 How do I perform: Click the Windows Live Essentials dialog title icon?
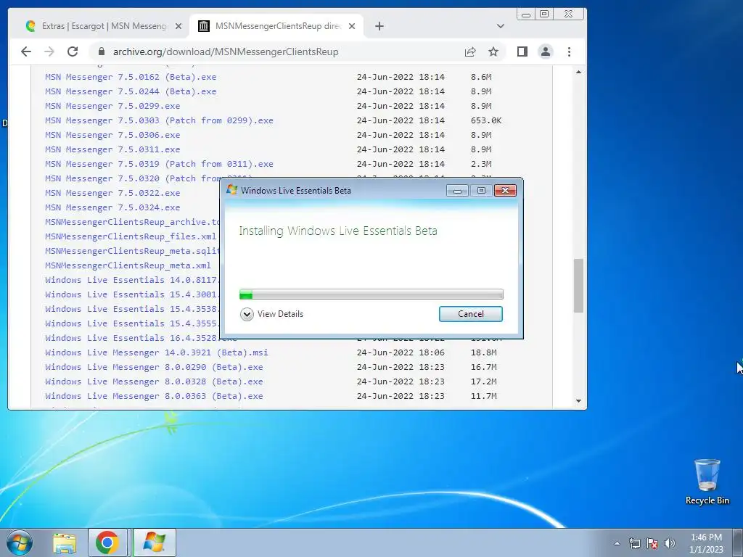(x=231, y=190)
